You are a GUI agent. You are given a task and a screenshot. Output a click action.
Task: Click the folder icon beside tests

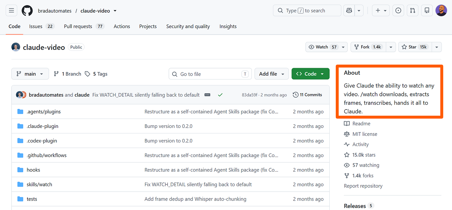point(20,199)
